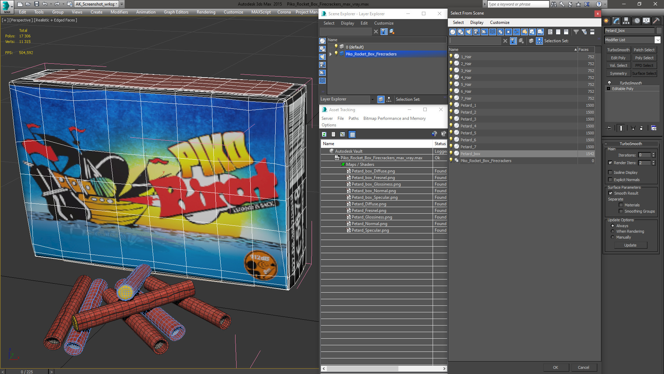
Task: Click Refresh icon in Asset Tracking toolbar
Action: (324, 134)
